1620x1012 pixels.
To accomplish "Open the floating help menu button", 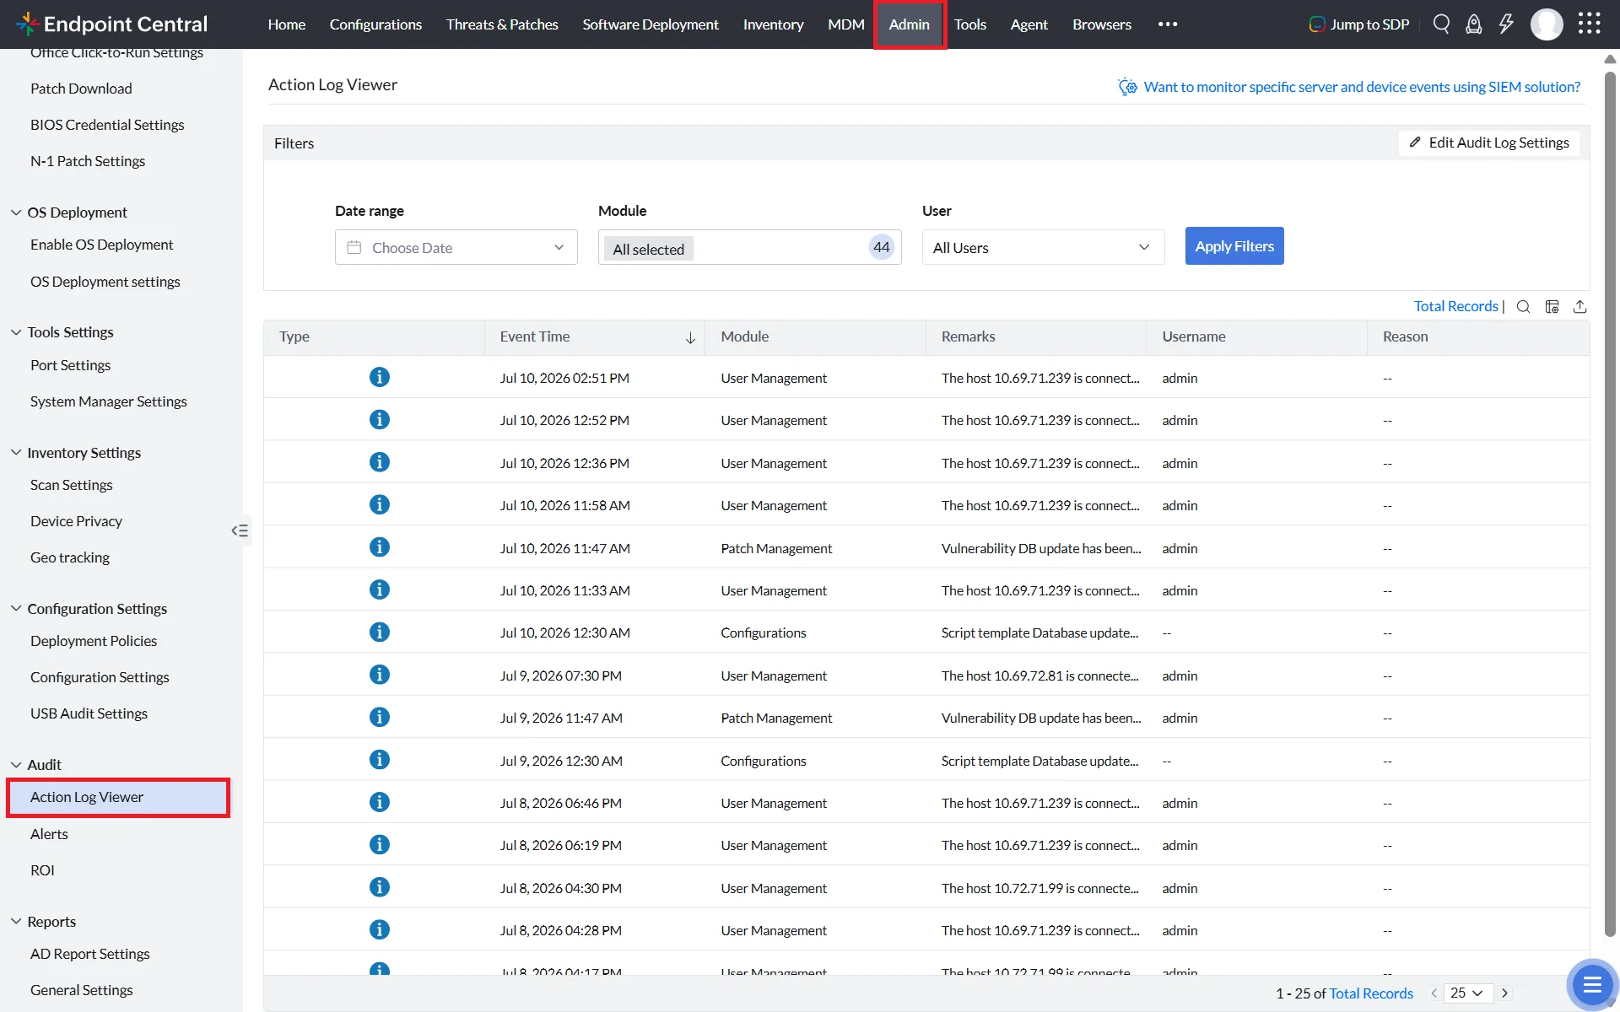I will [x=1592, y=983].
